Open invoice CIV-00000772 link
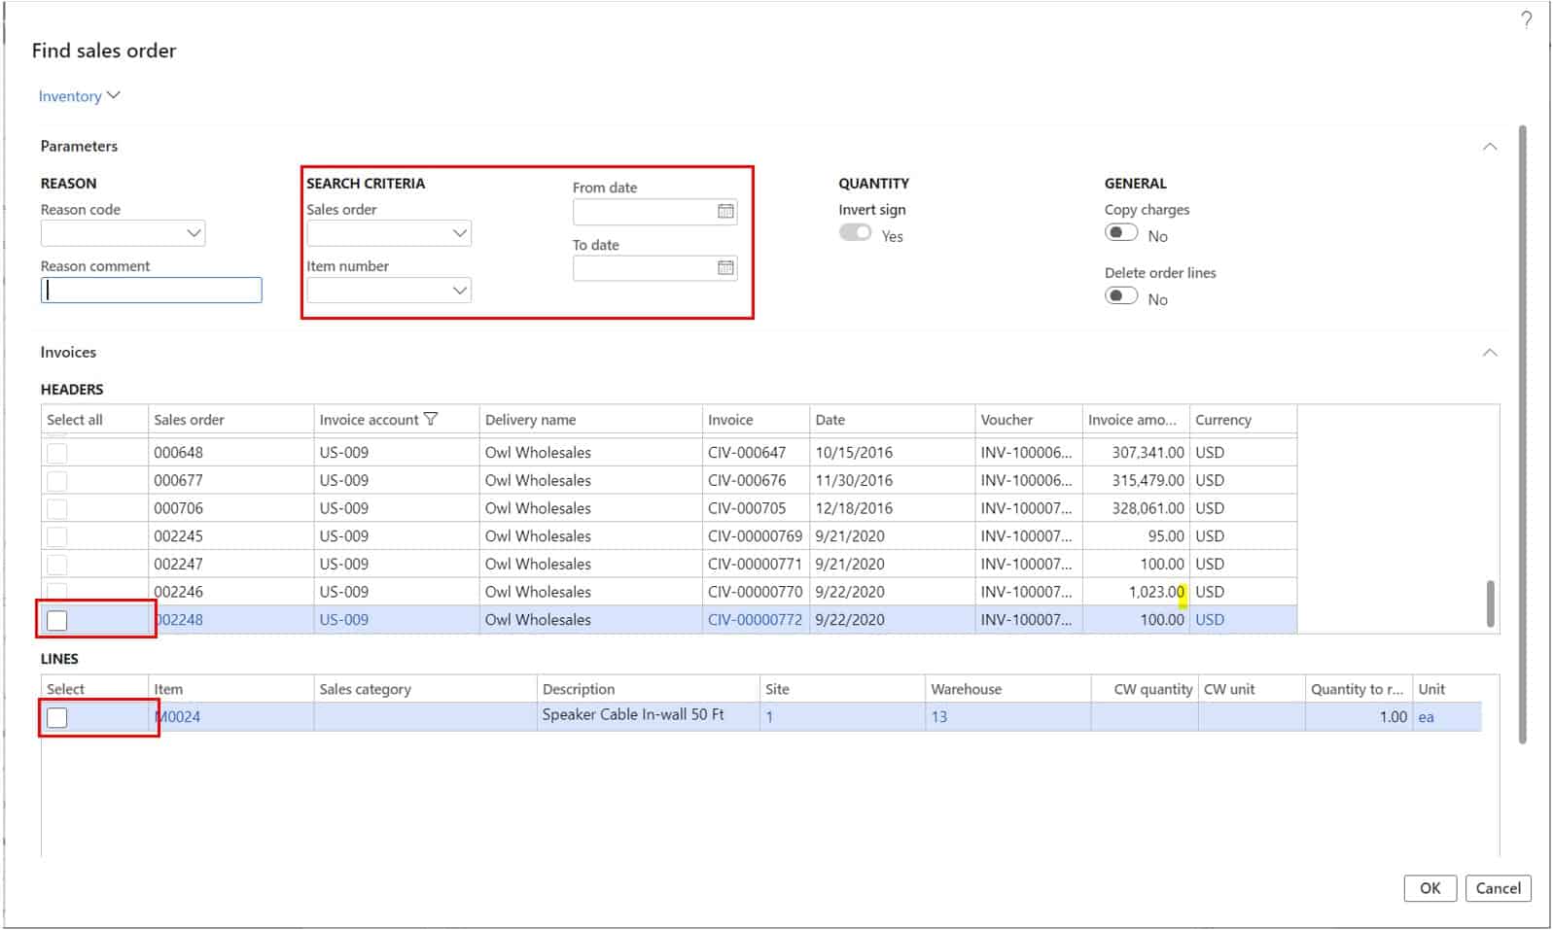 tap(755, 620)
